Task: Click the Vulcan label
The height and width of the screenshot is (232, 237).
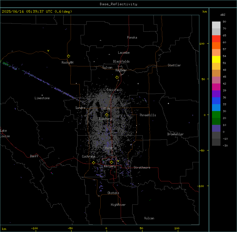Action: click(x=149, y=218)
